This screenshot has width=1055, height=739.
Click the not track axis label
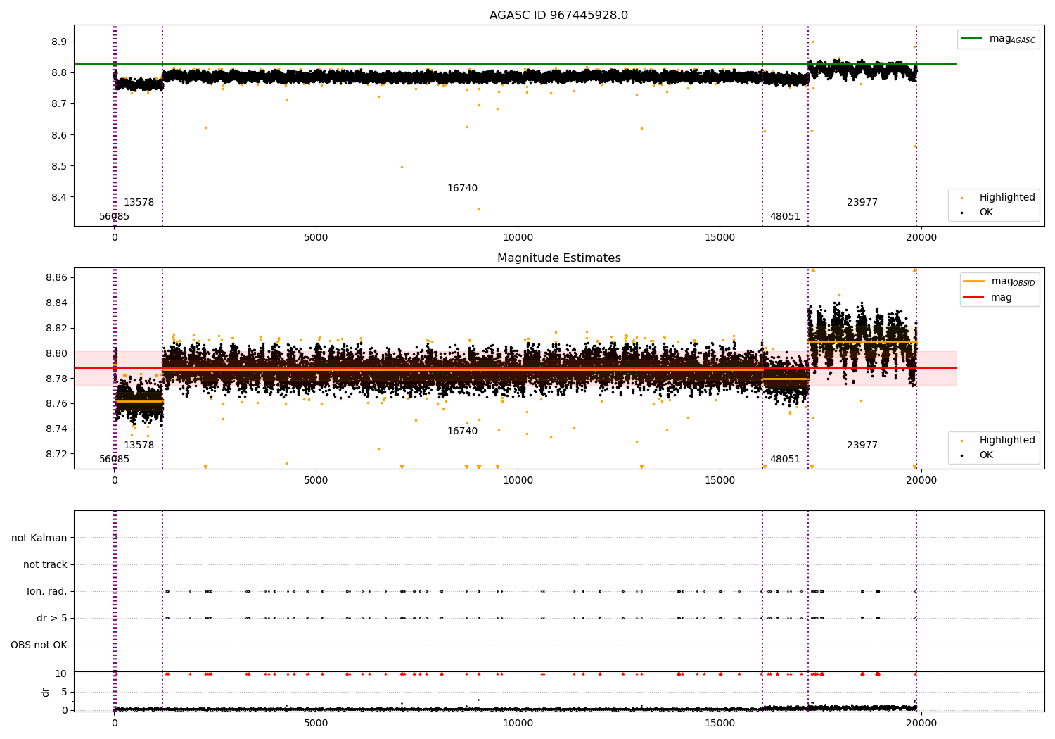point(45,564)
